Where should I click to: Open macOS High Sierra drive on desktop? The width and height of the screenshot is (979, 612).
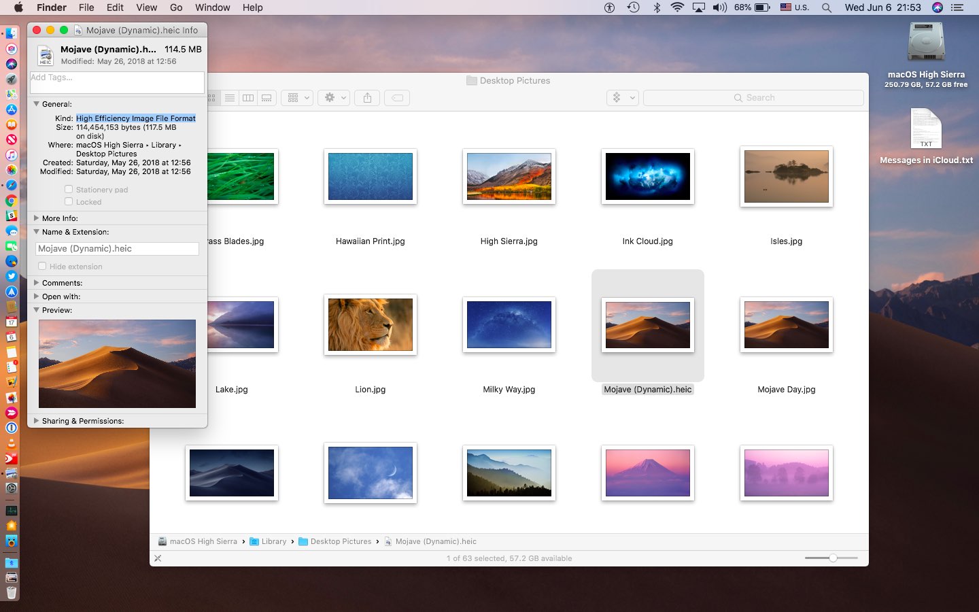coord(926,42)
